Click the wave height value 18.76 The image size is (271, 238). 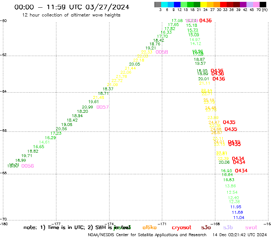point(155,44)
